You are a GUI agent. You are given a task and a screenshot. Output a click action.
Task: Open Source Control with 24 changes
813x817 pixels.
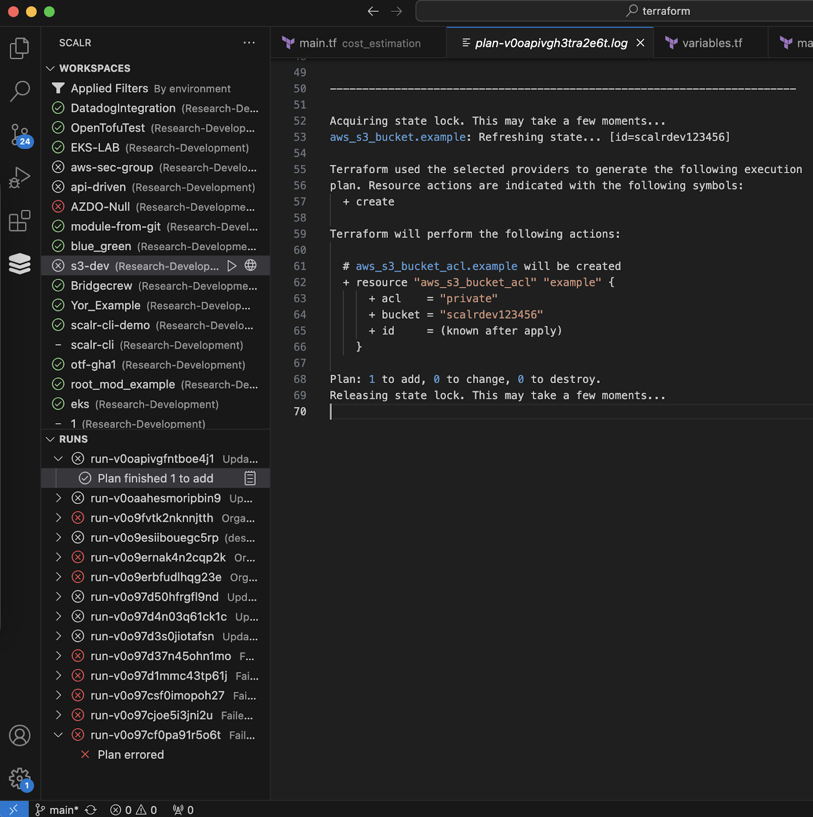(x=20, y=136)
